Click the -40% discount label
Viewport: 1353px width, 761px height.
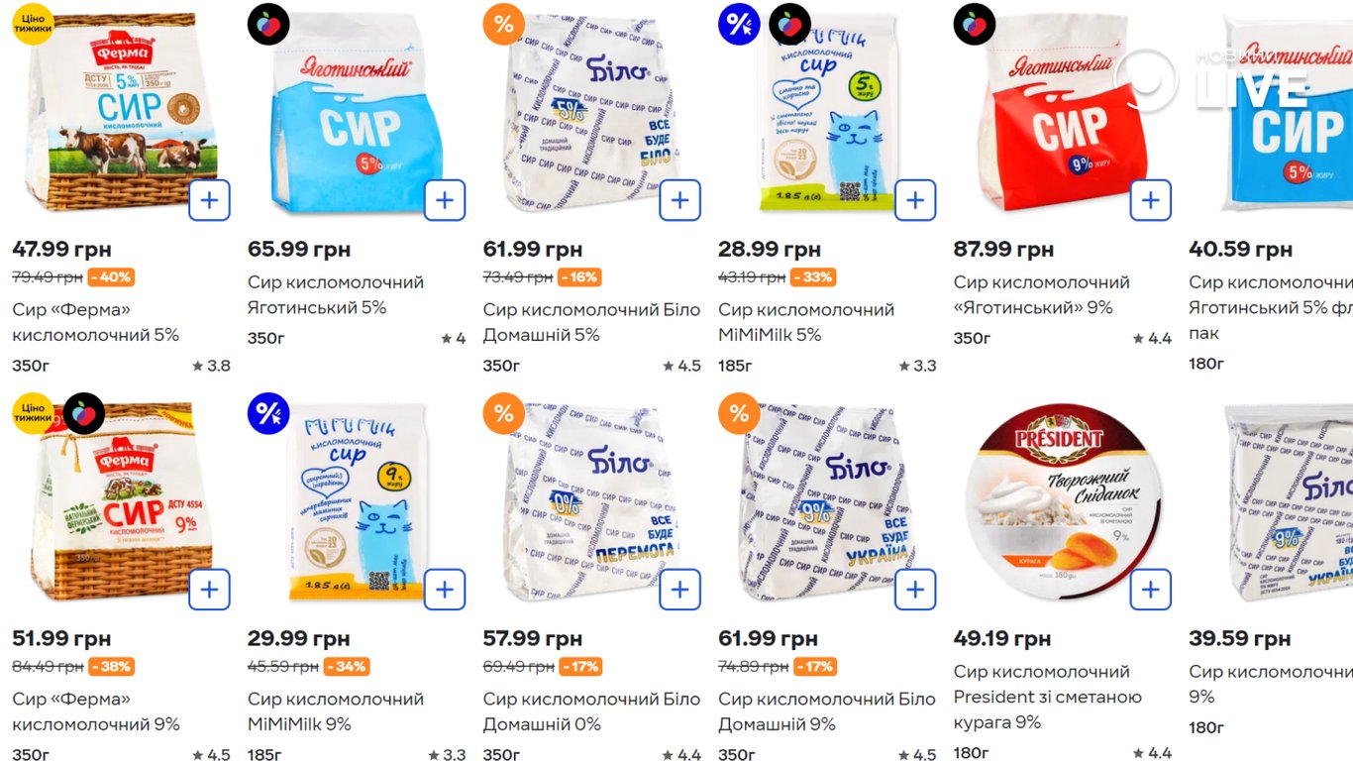pos(111,277)
